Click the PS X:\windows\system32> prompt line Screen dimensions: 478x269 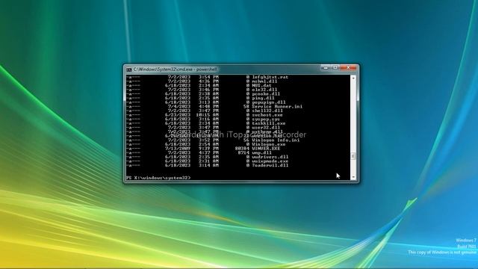pyautogui.click(x=158, y=178)
